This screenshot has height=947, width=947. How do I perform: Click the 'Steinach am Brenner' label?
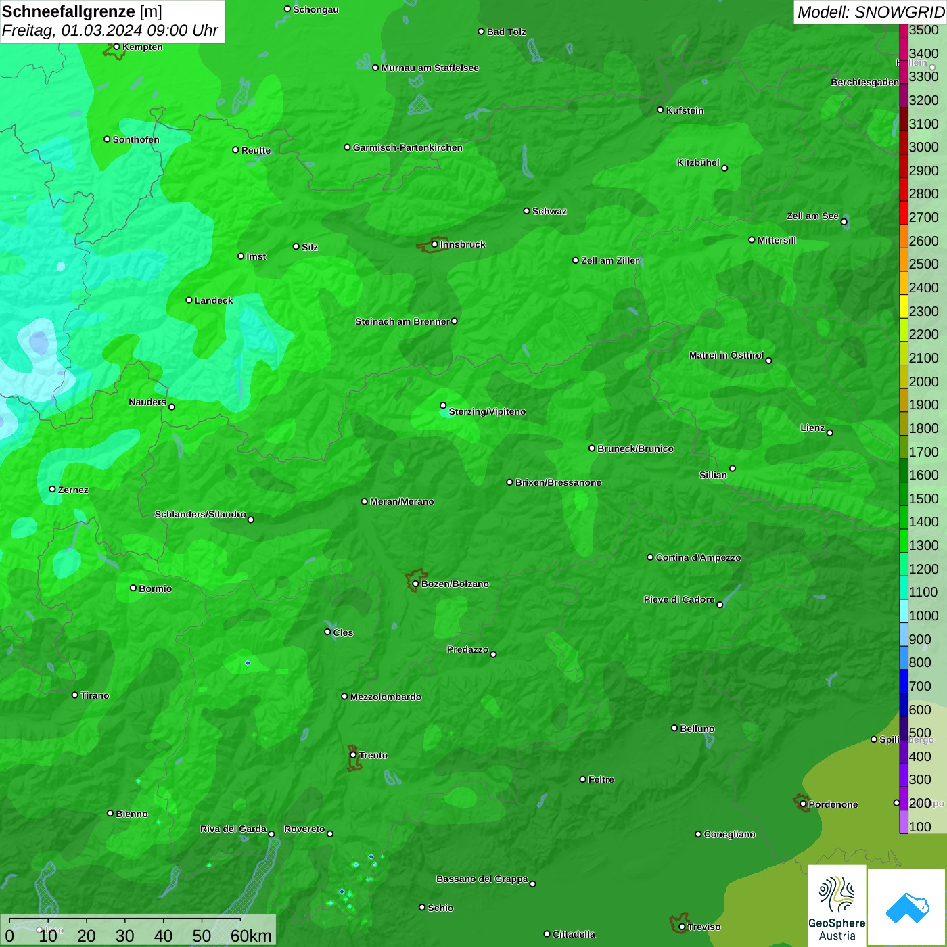coord(402,321)
